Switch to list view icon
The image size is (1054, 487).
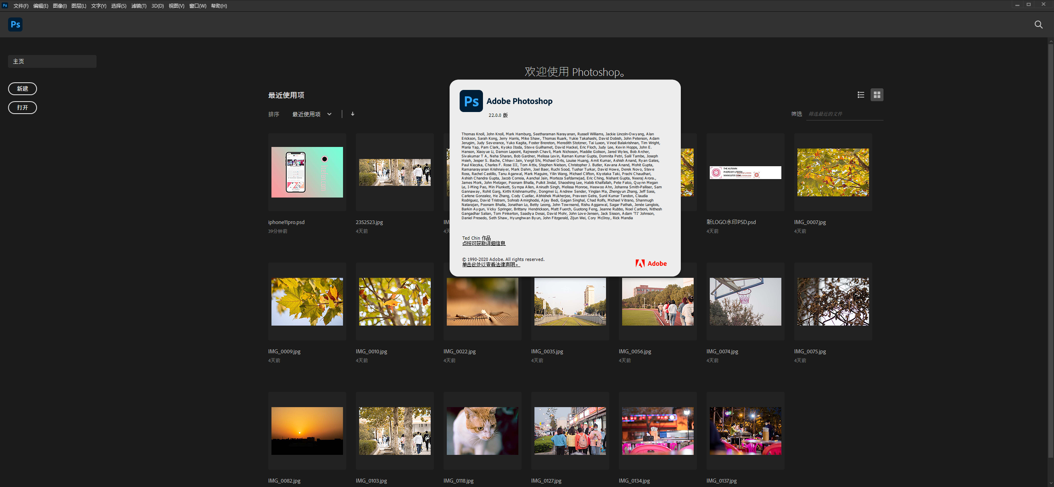861,95
